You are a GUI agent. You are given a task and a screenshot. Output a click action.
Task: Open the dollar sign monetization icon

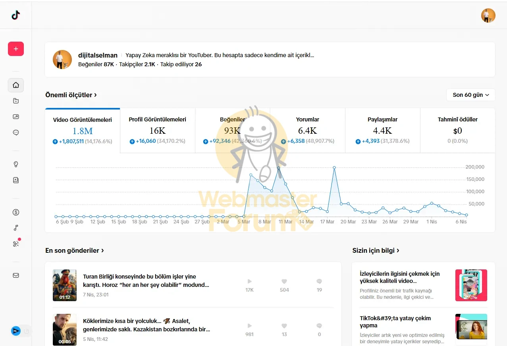16,212
